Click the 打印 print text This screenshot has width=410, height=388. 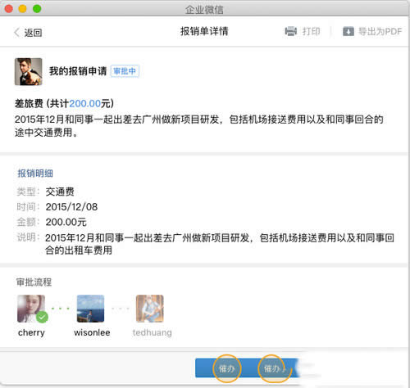click(x=312, y=31)
